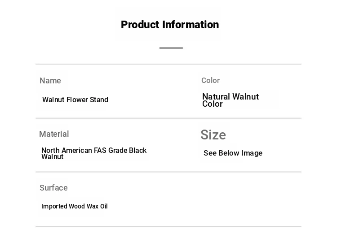
Task: Click the Product Information heading
Action: pos(170,25)
